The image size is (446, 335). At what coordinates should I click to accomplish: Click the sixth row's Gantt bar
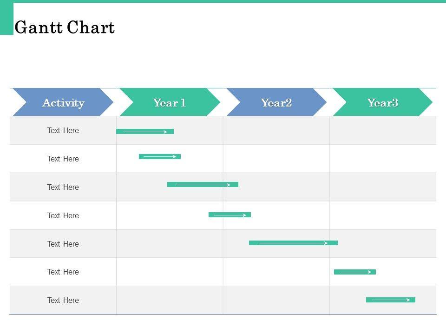(354, 272)
